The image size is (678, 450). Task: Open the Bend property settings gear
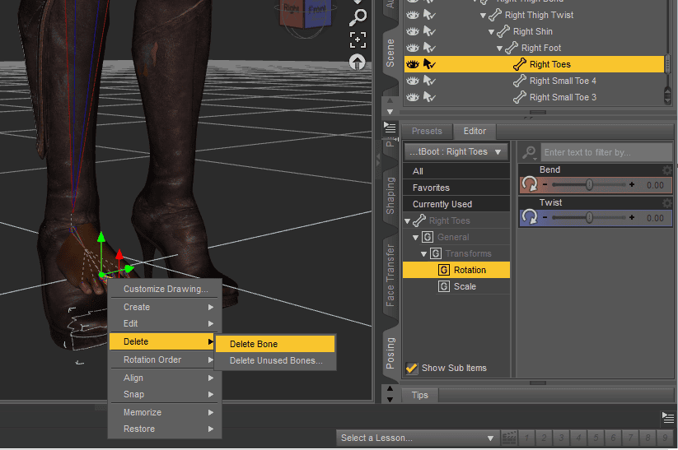point(667,169)
